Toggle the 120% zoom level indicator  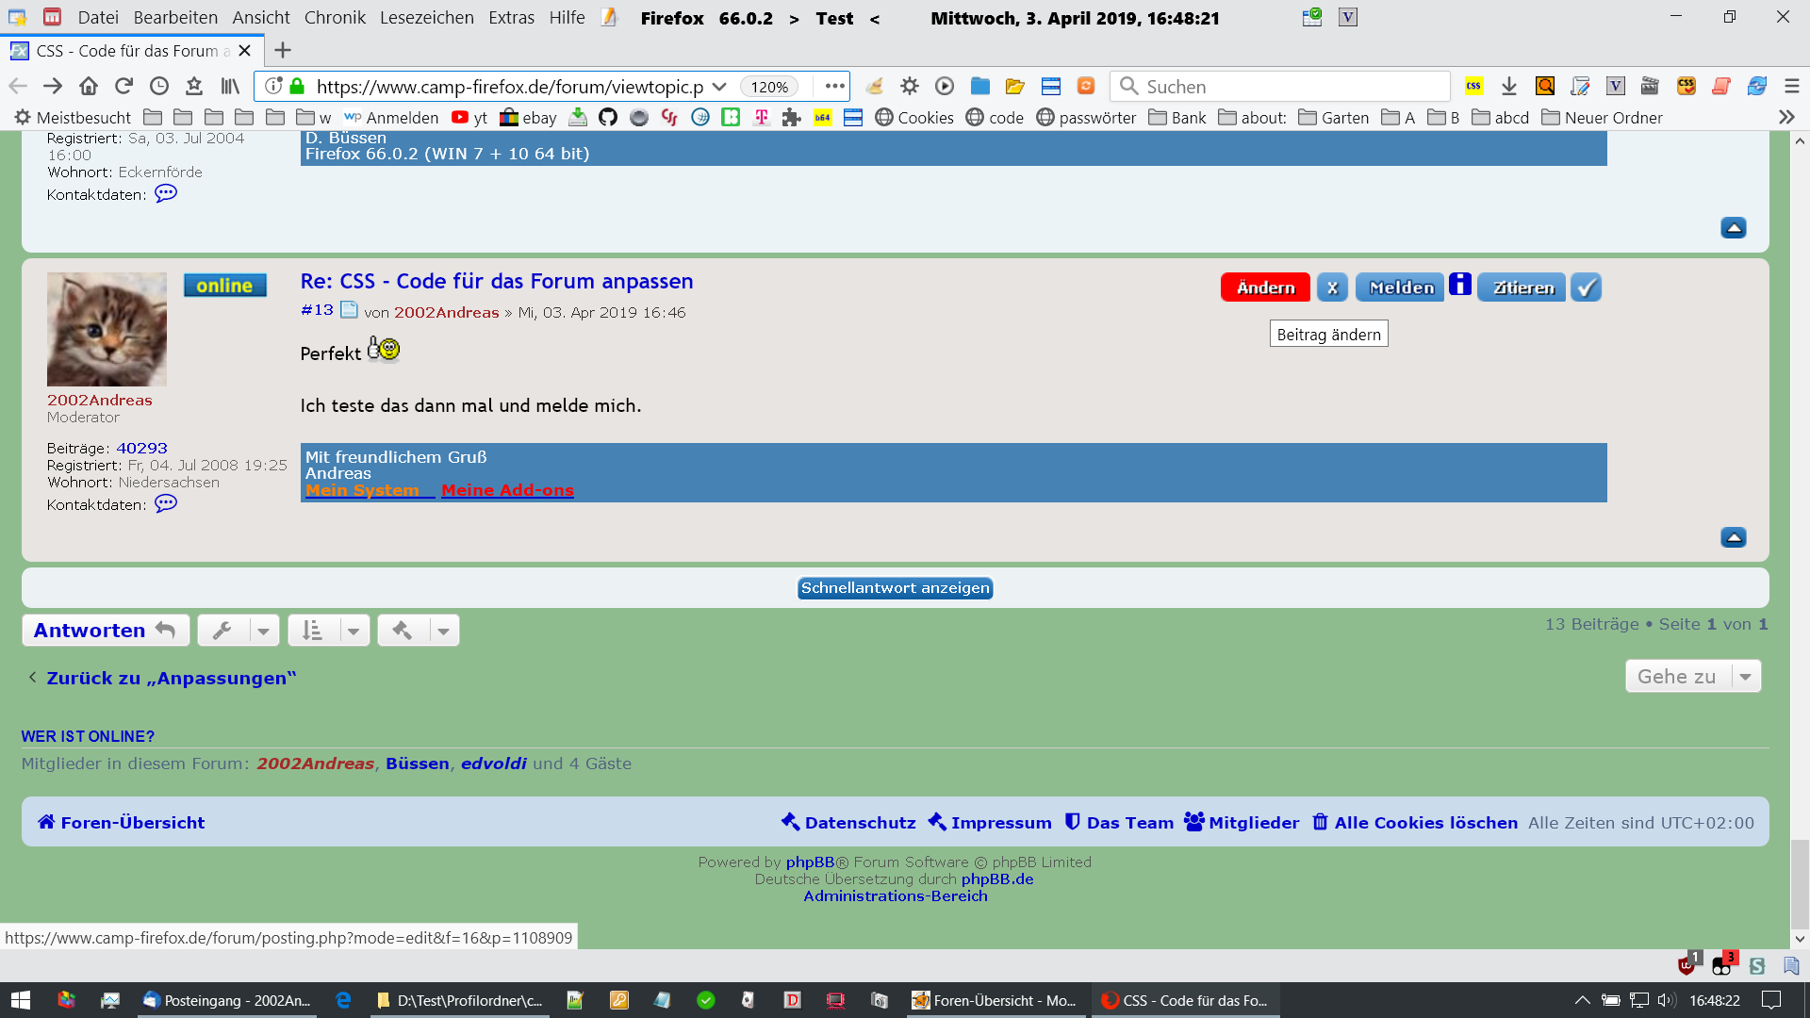769,87
